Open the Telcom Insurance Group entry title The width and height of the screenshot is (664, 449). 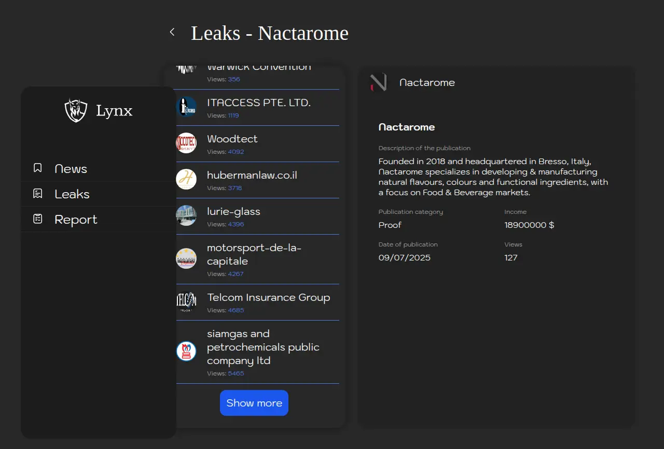pyautogui.click(x=268, y=297)
